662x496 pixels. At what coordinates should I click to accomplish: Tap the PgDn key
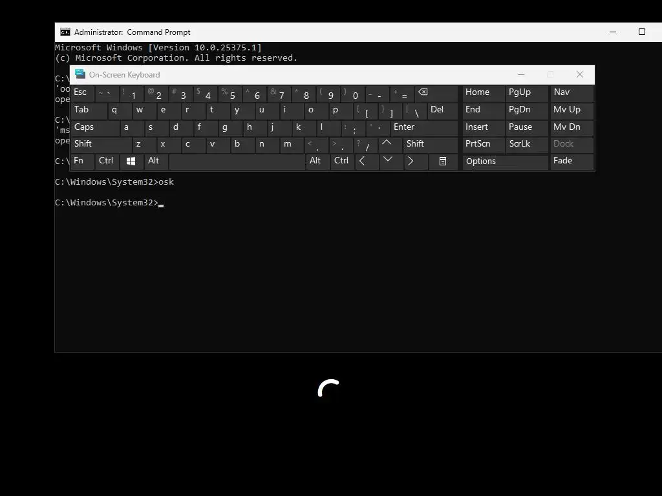527,111
